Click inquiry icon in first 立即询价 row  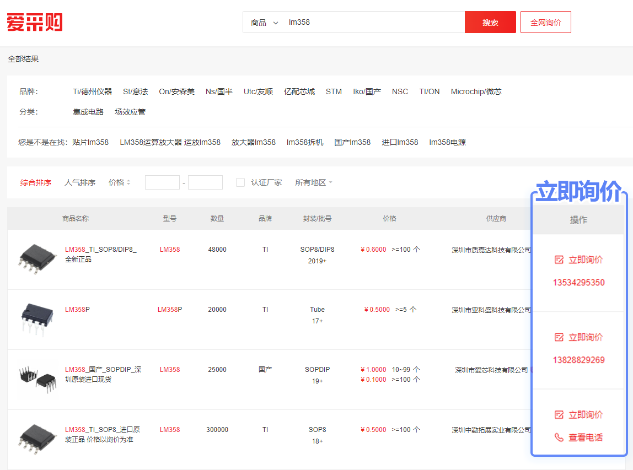coord(559,260)
